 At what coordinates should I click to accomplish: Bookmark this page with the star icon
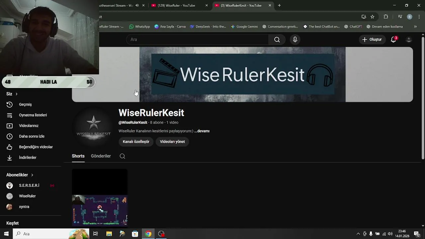(373, 17)
